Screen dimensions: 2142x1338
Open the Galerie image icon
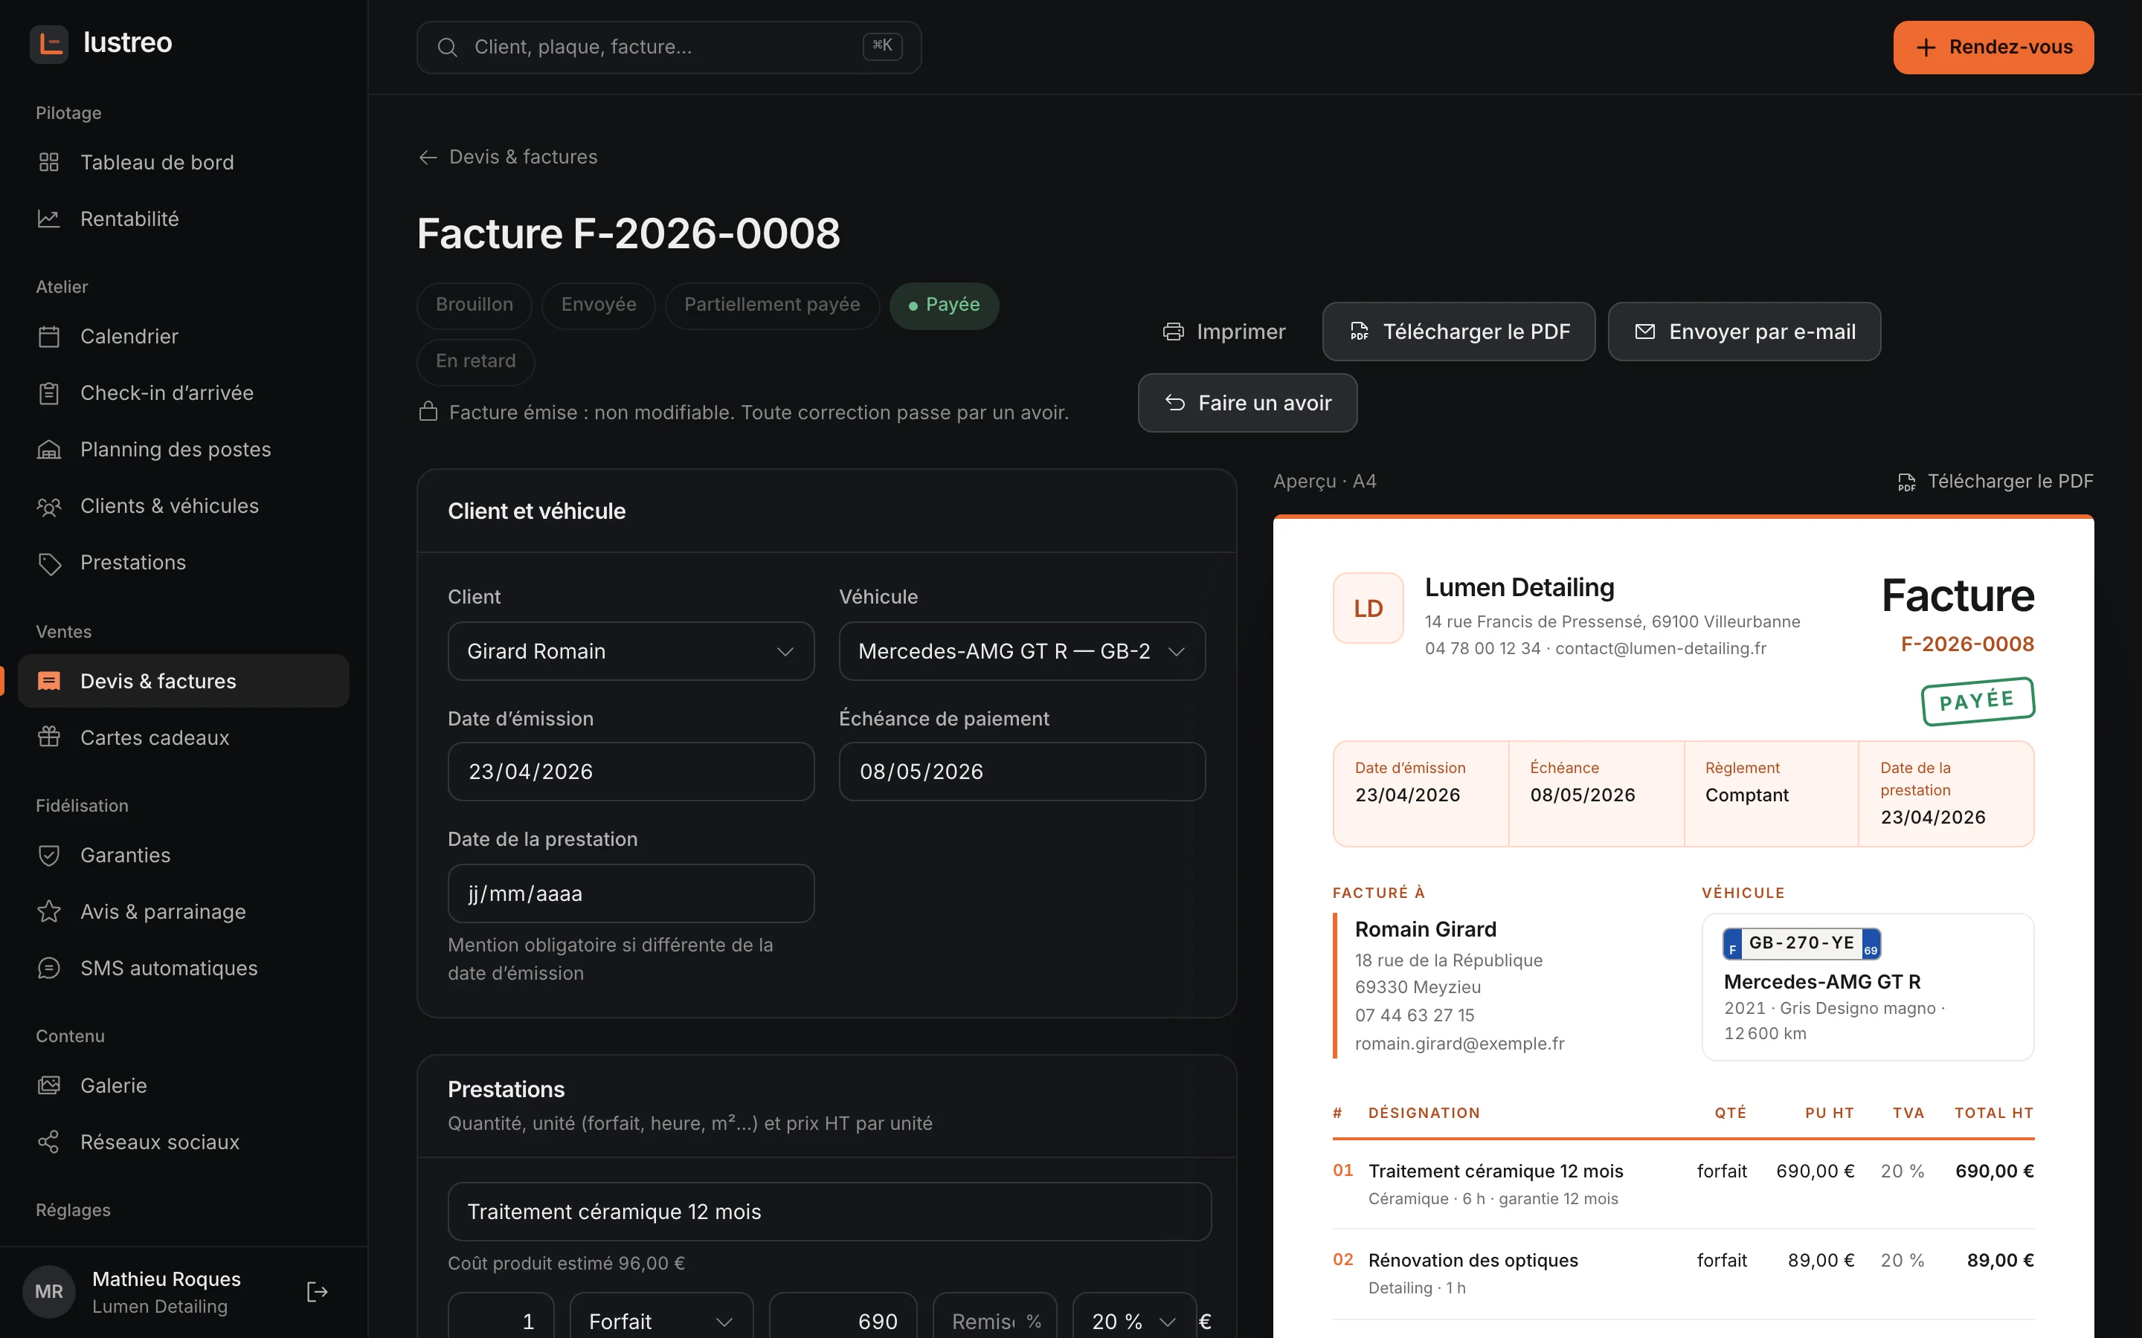point(50,1085)
